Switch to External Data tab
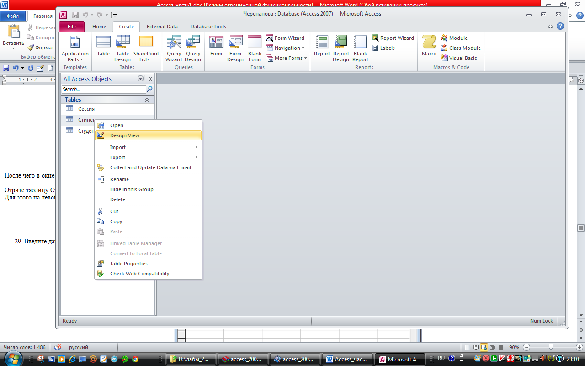 coord(162,27)
